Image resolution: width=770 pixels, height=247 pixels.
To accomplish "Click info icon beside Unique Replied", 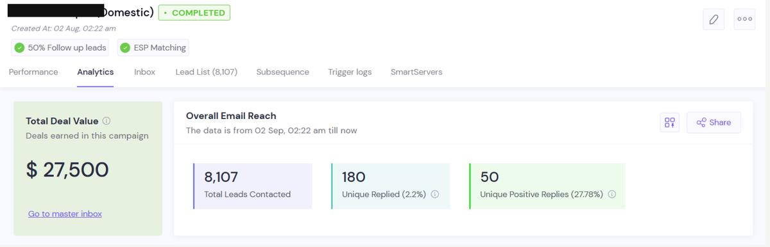I will point(434,195).
